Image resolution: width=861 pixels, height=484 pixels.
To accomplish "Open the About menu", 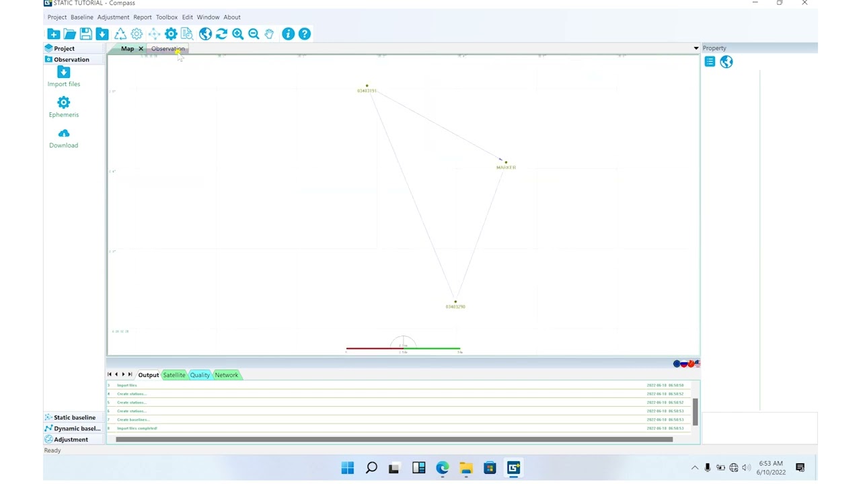I will point(232,17).
